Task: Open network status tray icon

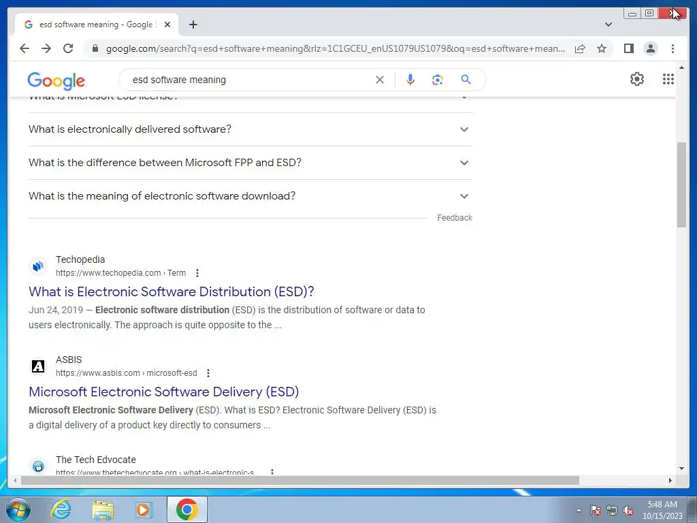Action: click(x=612, y=510)
